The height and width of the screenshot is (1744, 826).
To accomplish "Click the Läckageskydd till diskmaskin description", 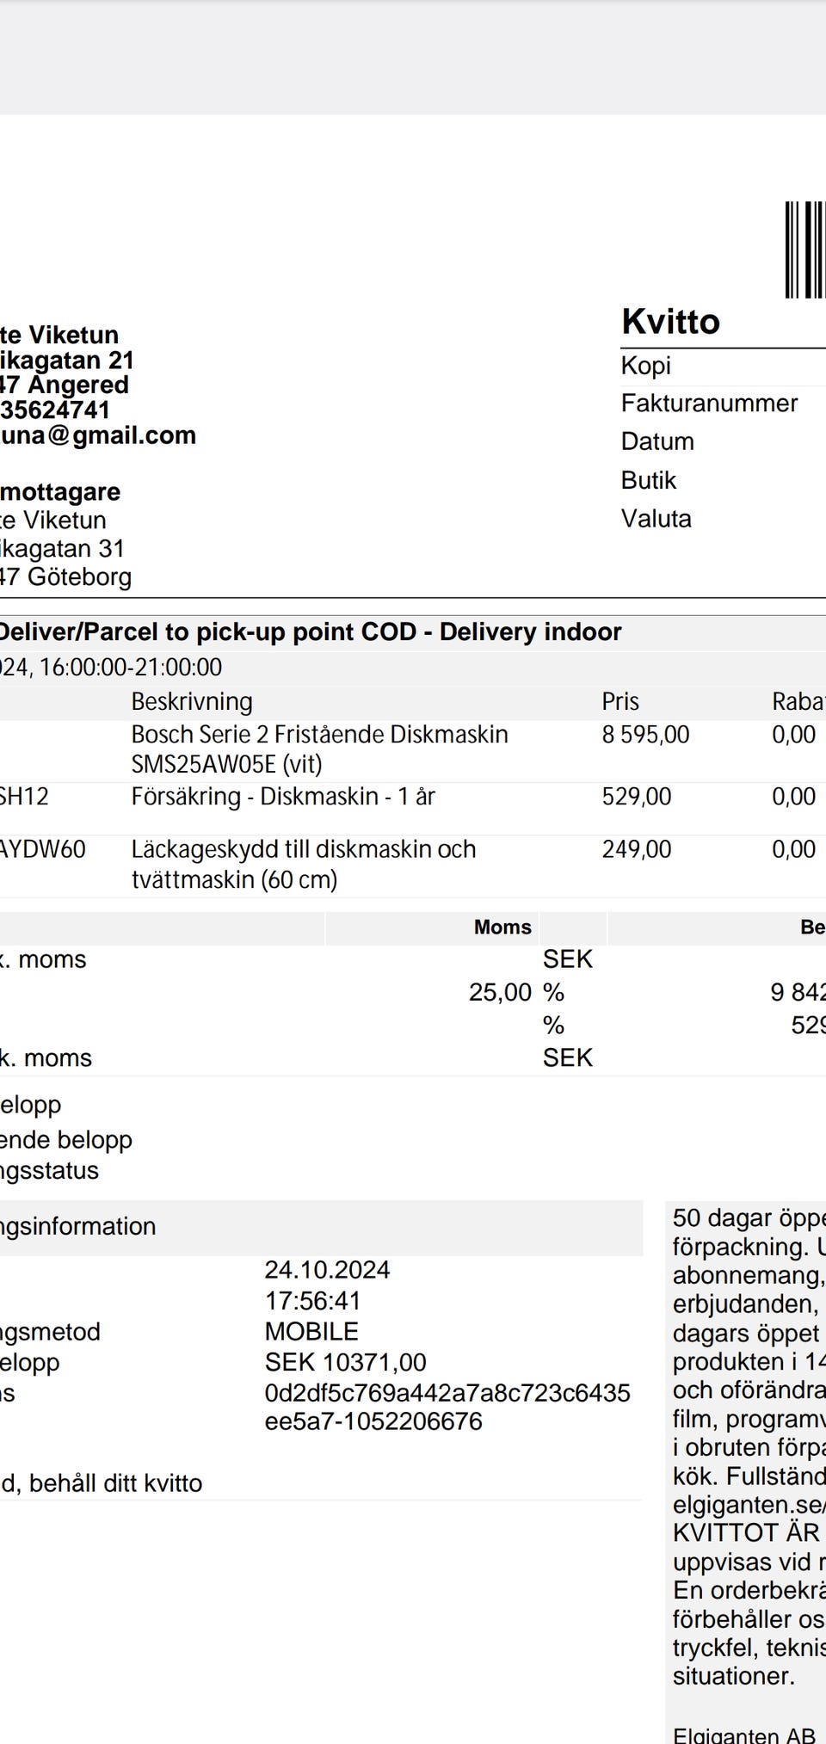I will tap(303, 864).
